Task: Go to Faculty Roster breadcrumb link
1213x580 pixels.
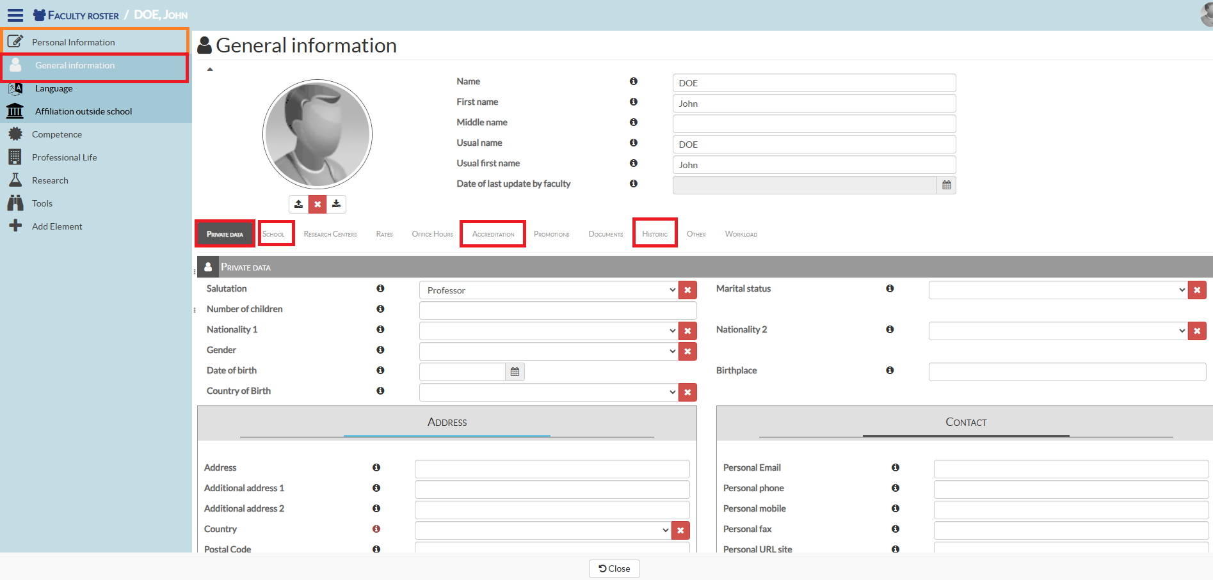Action: pyautogui.click(x=83, y=15)
